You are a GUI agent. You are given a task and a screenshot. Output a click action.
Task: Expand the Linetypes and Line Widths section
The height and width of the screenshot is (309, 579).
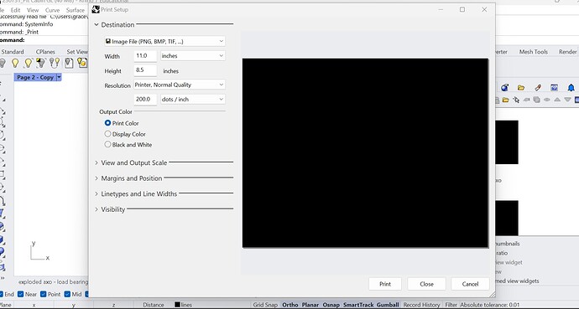click(x=96, y=193)
